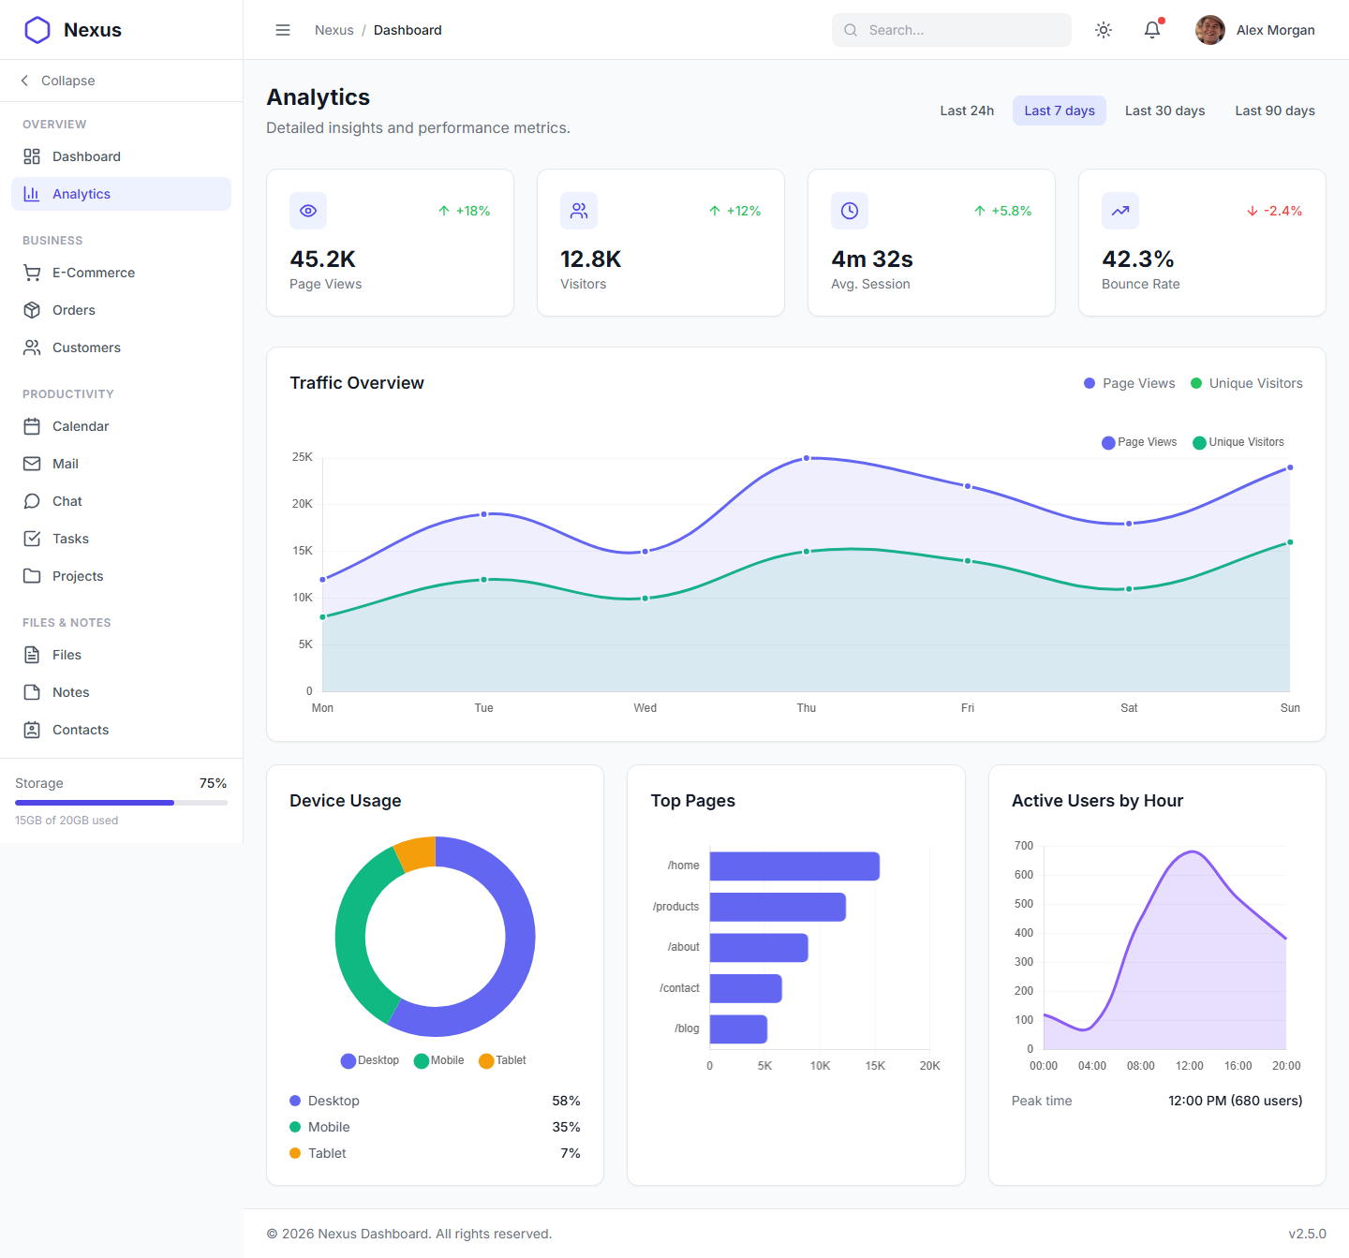Image resolution: width=1349 pixels, height=1258 pixels.
Task: Click the Mail envelope icon
Action: click(x=32, y=464)
